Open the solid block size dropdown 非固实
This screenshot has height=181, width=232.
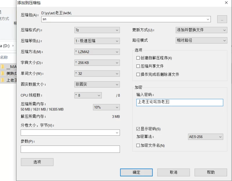tap(97, 84)
